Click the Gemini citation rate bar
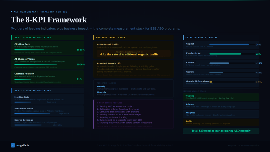The height and width of the screenshot is (152, 270). (x=216, y=73)
